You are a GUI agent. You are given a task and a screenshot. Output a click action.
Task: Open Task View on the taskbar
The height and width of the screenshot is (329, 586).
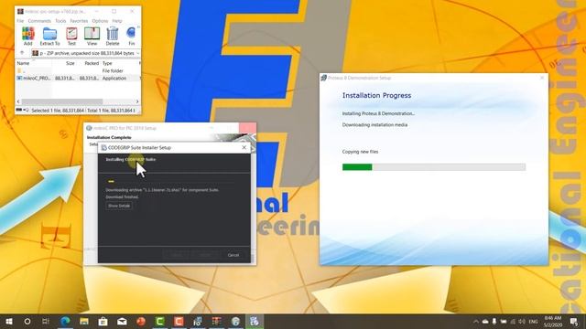[x=46, y=321]
